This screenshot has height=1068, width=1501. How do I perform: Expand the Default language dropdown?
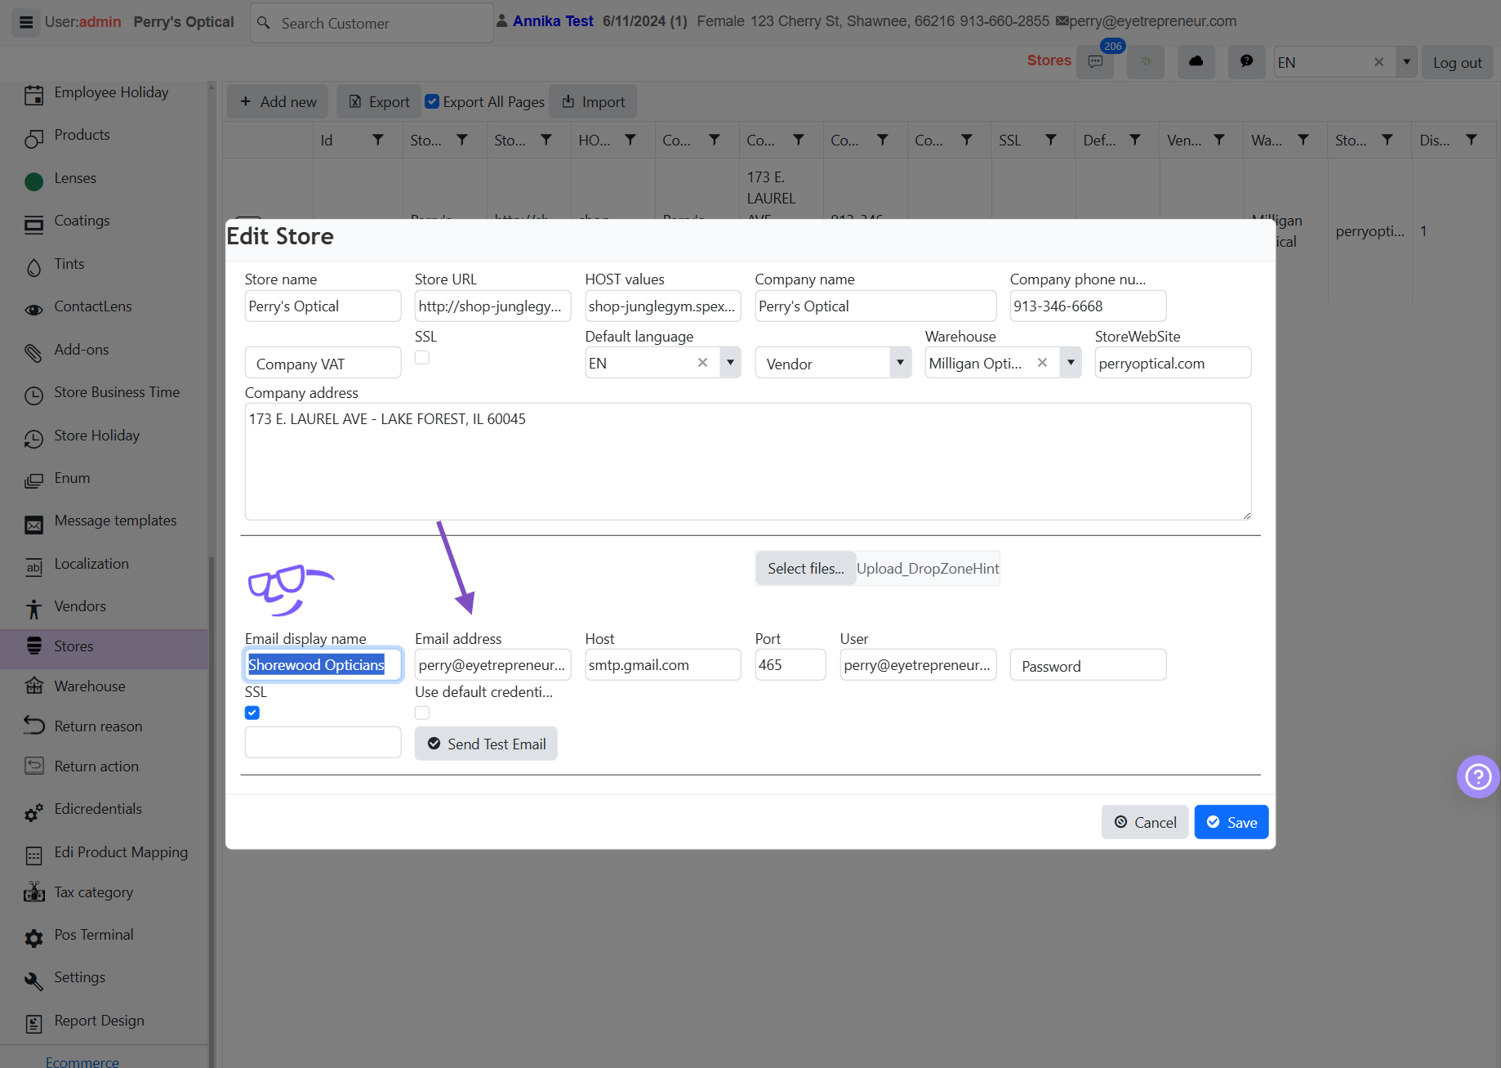(730, 363)
